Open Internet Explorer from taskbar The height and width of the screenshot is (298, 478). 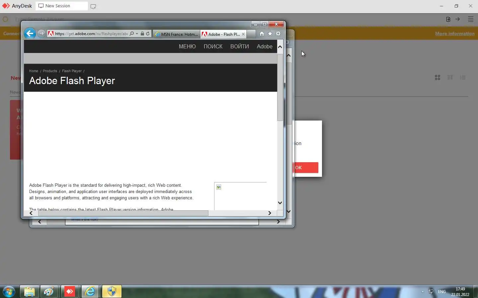pyautogui.click(x=90, y=292)
